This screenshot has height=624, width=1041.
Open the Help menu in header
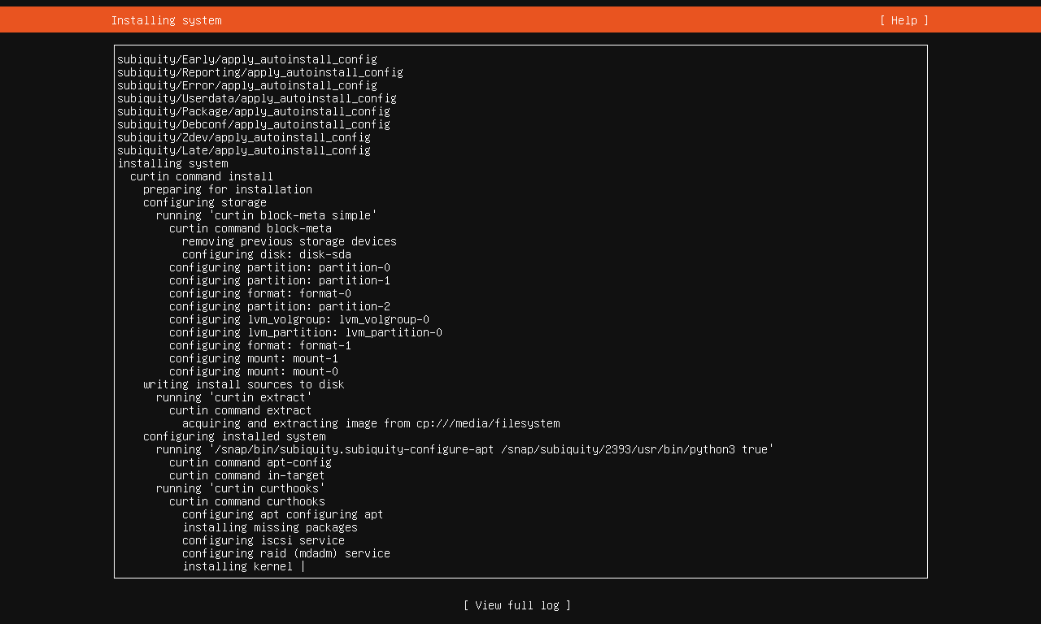[904, 20]
